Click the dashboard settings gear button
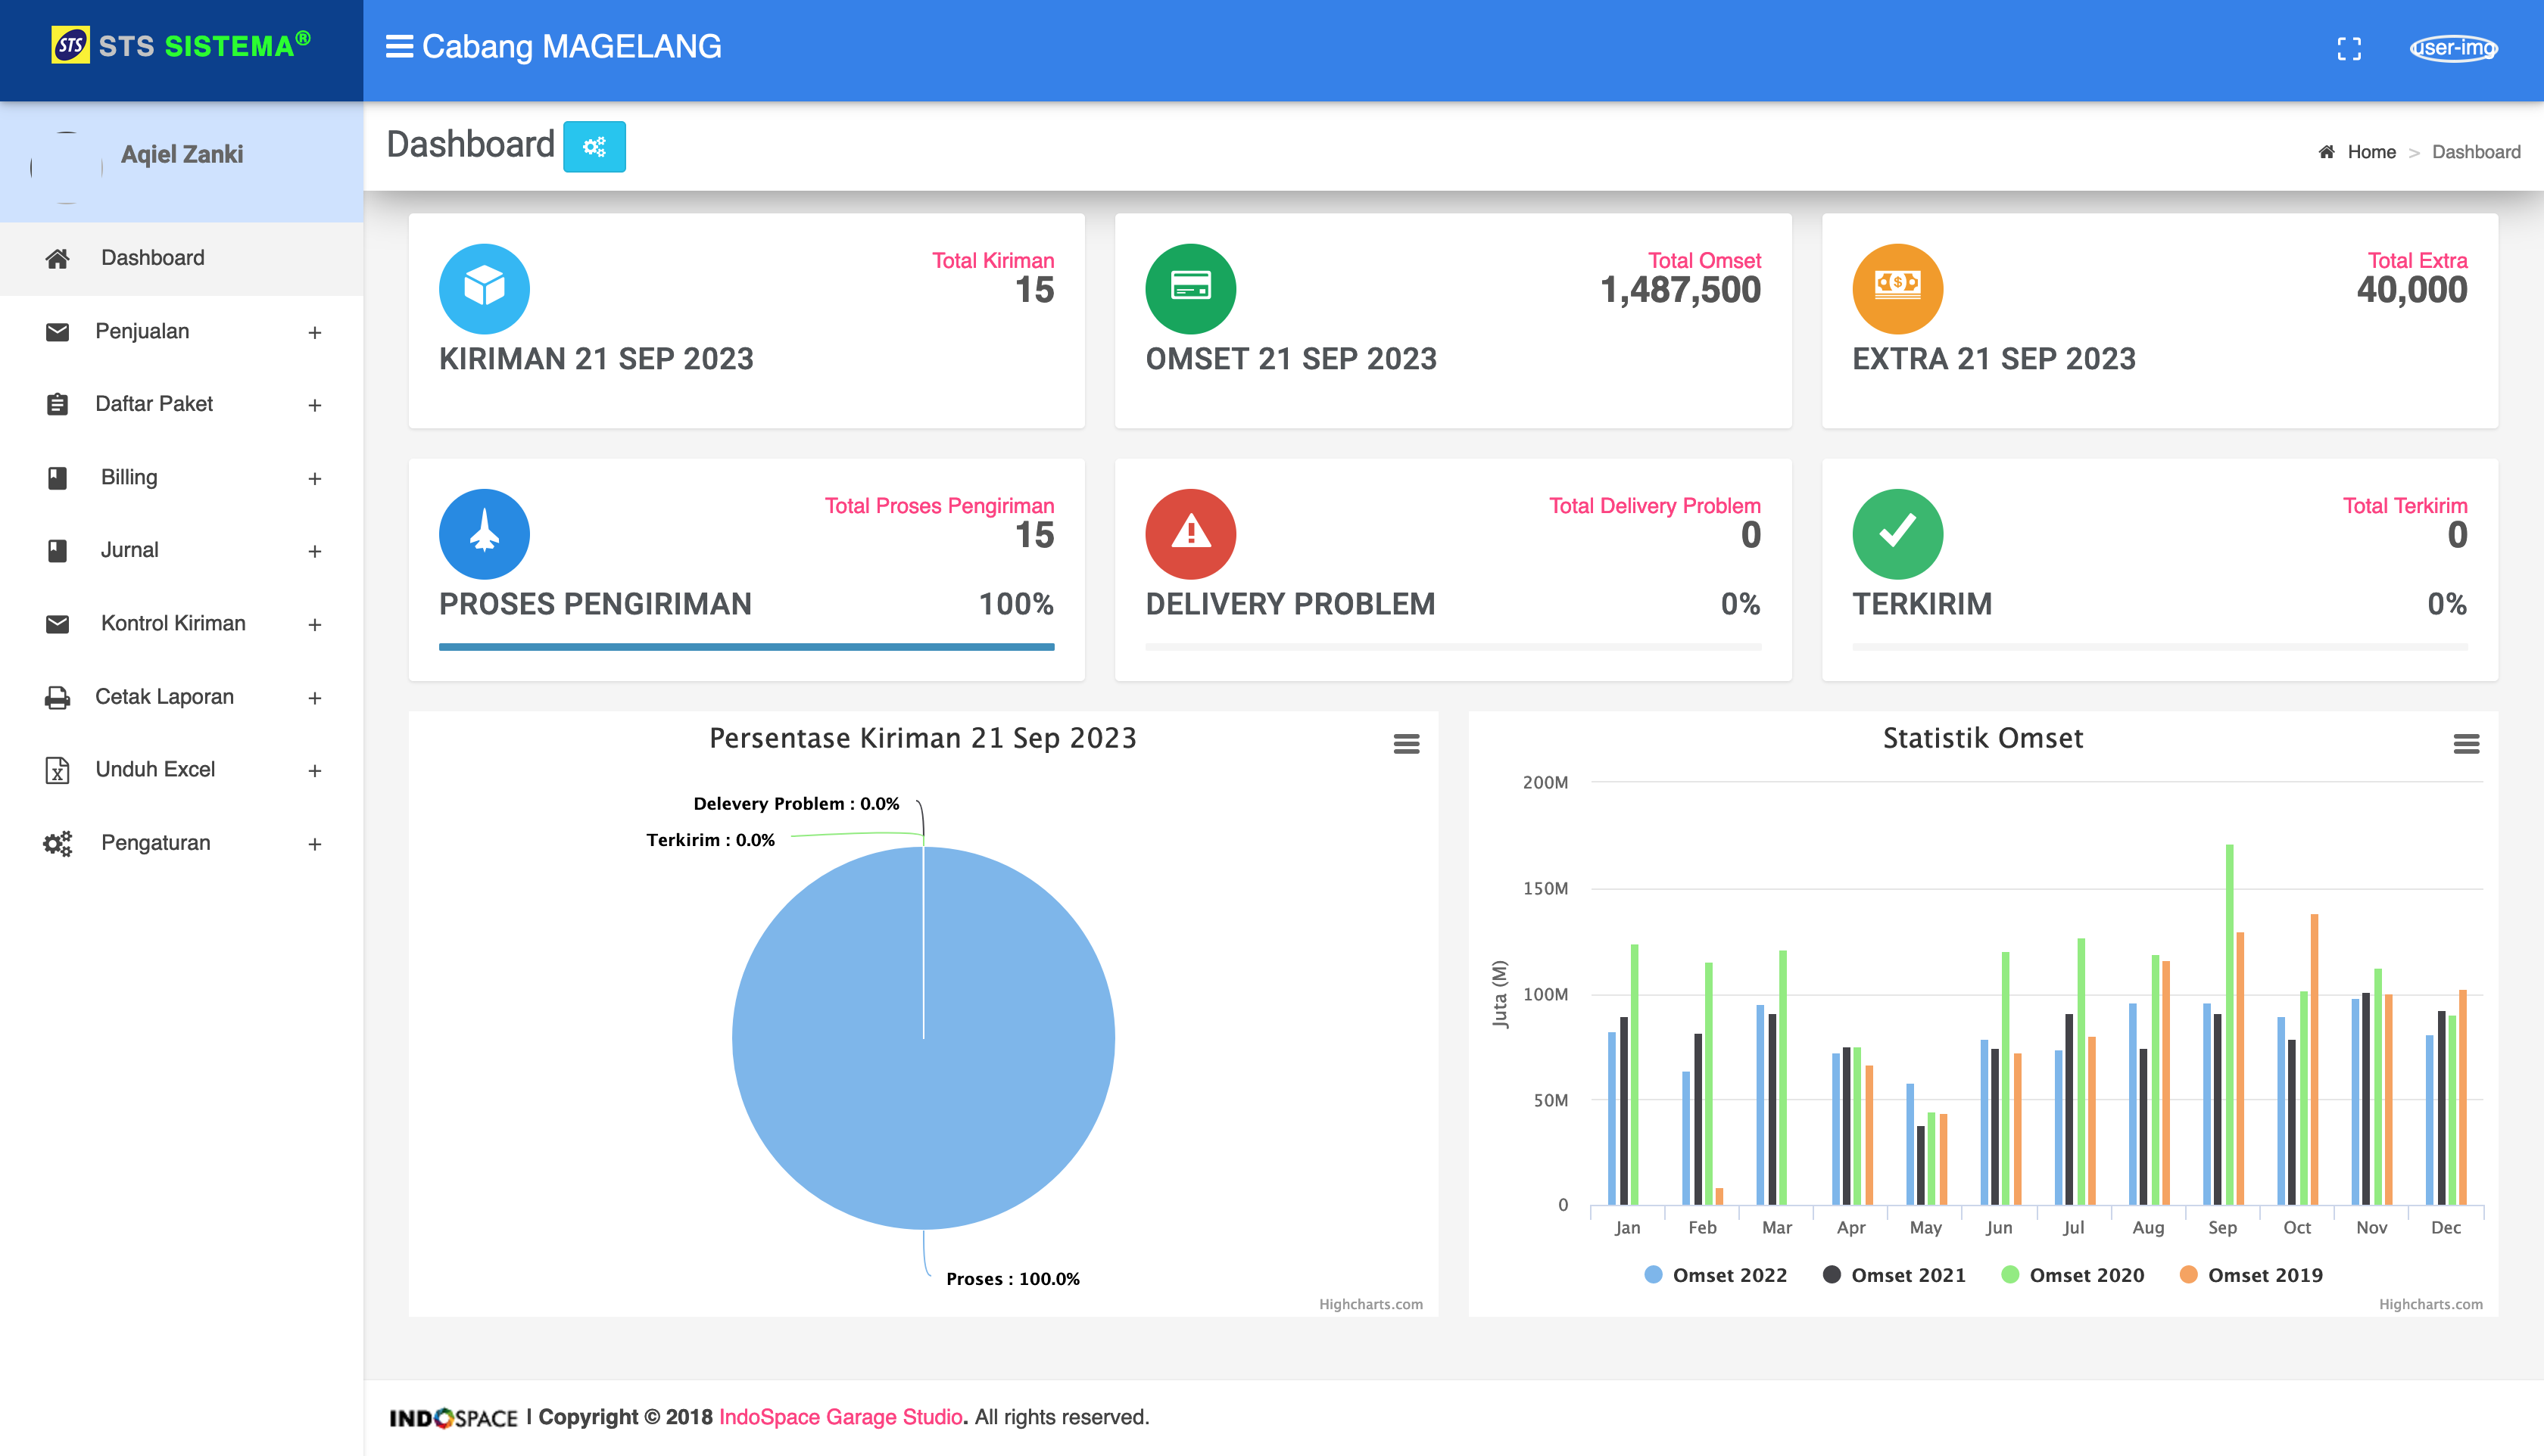The height and width of the screenshot is (1456, 2544). [594, 147]
